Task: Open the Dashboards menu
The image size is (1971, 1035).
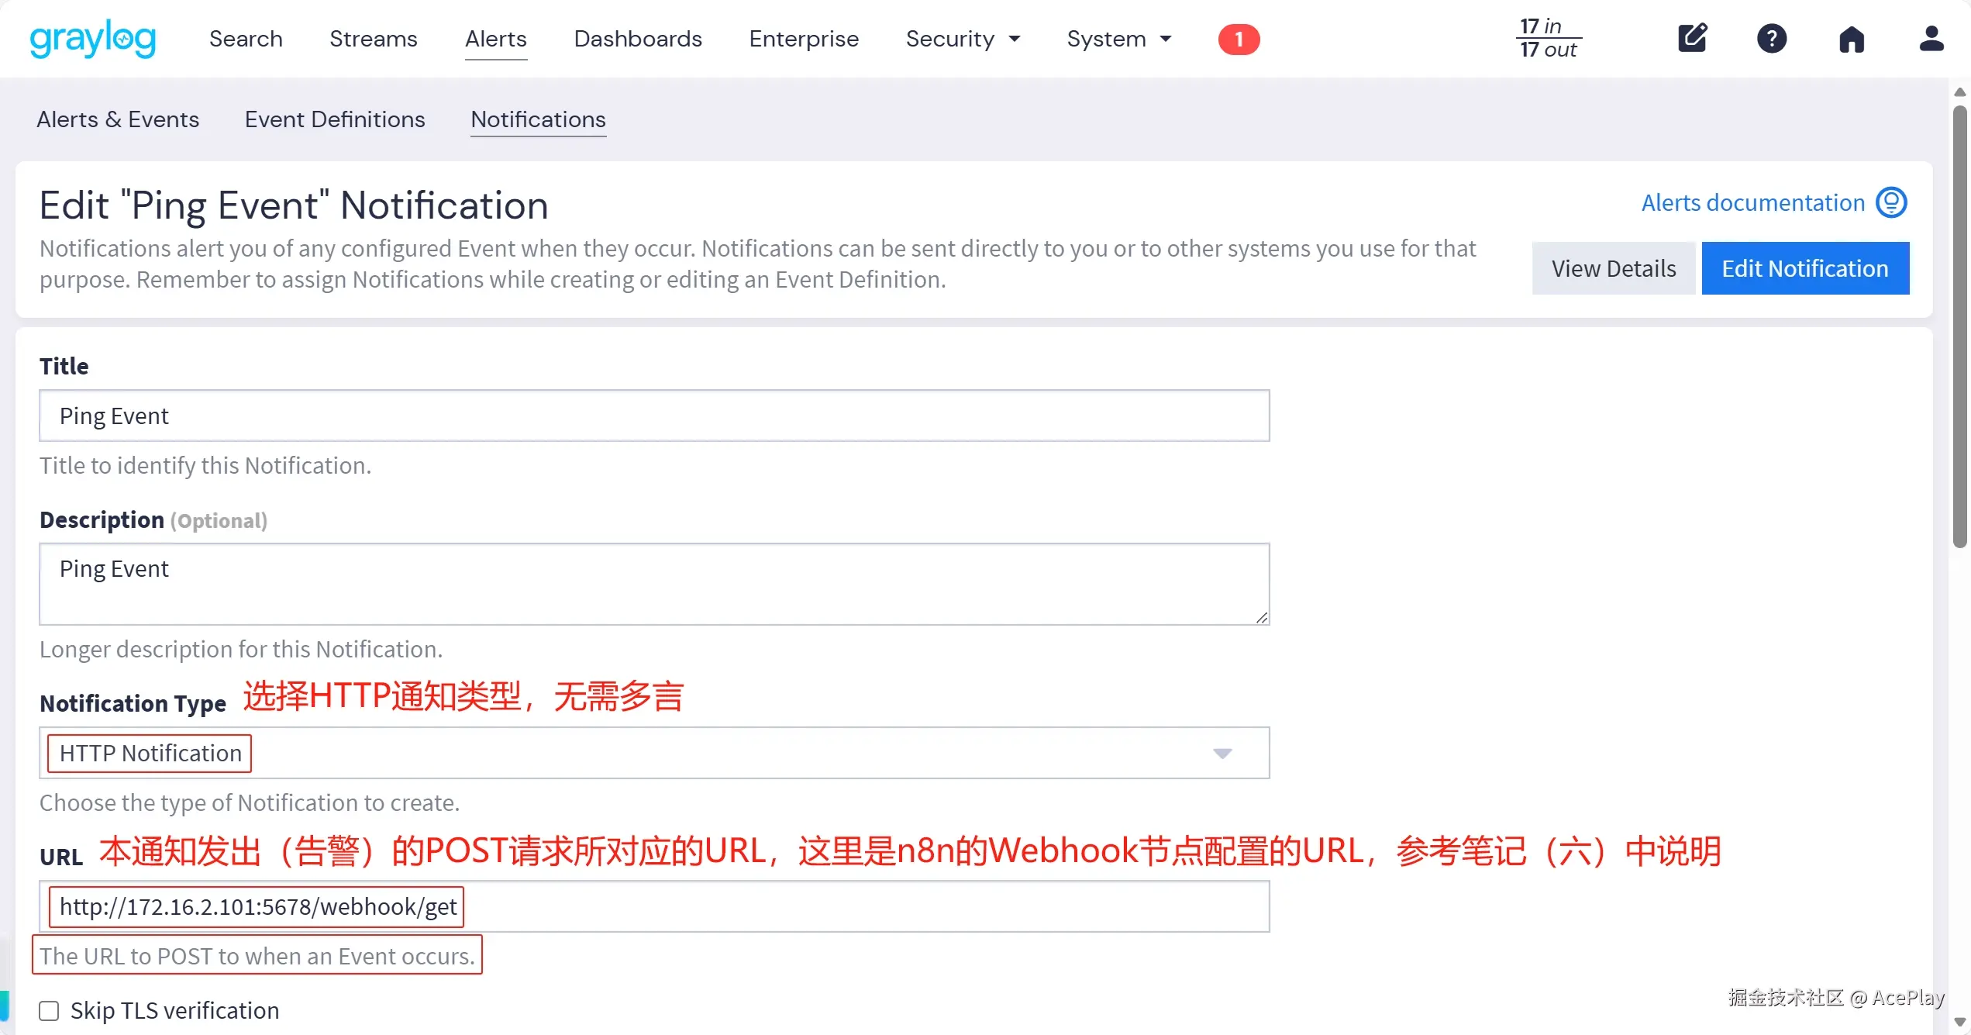Action: 638,39
